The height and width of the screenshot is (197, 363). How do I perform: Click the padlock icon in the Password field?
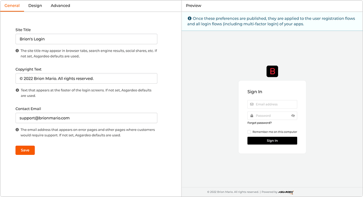click(252, 115)
